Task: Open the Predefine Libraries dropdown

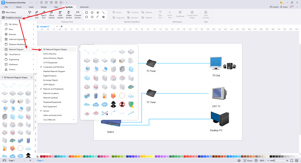Action: [12, 18]
